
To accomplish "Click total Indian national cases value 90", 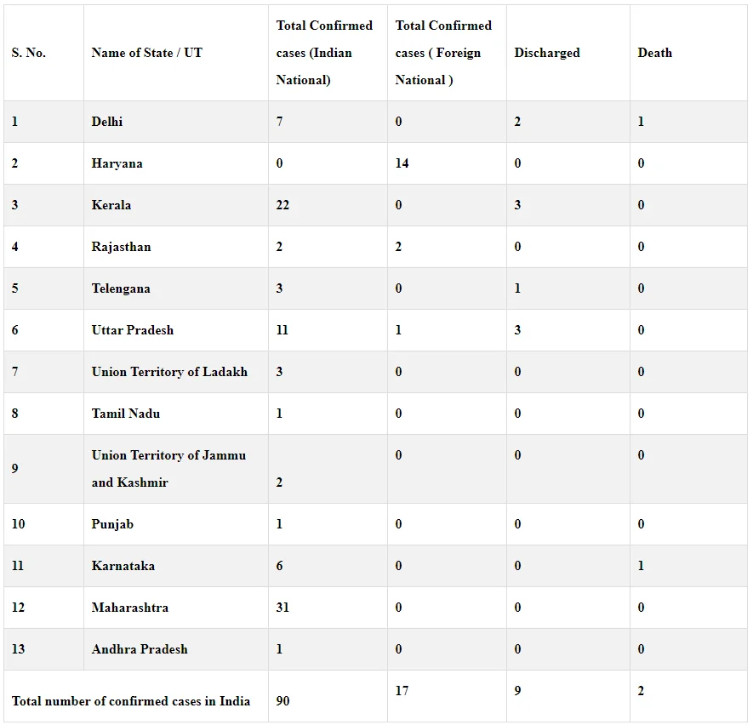I will click(282, 701).
